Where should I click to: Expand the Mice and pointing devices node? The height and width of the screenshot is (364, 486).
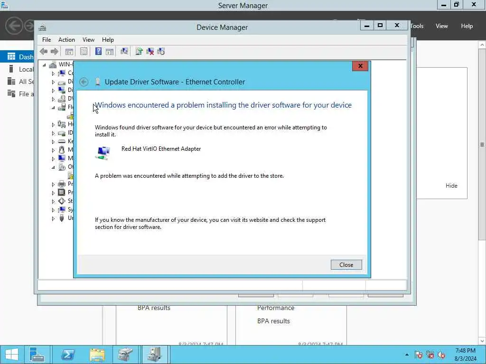tap(53, 150)
